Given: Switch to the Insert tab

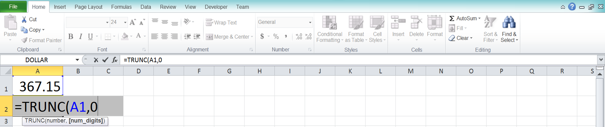Looking at the screenshot, I should point(60,7).
